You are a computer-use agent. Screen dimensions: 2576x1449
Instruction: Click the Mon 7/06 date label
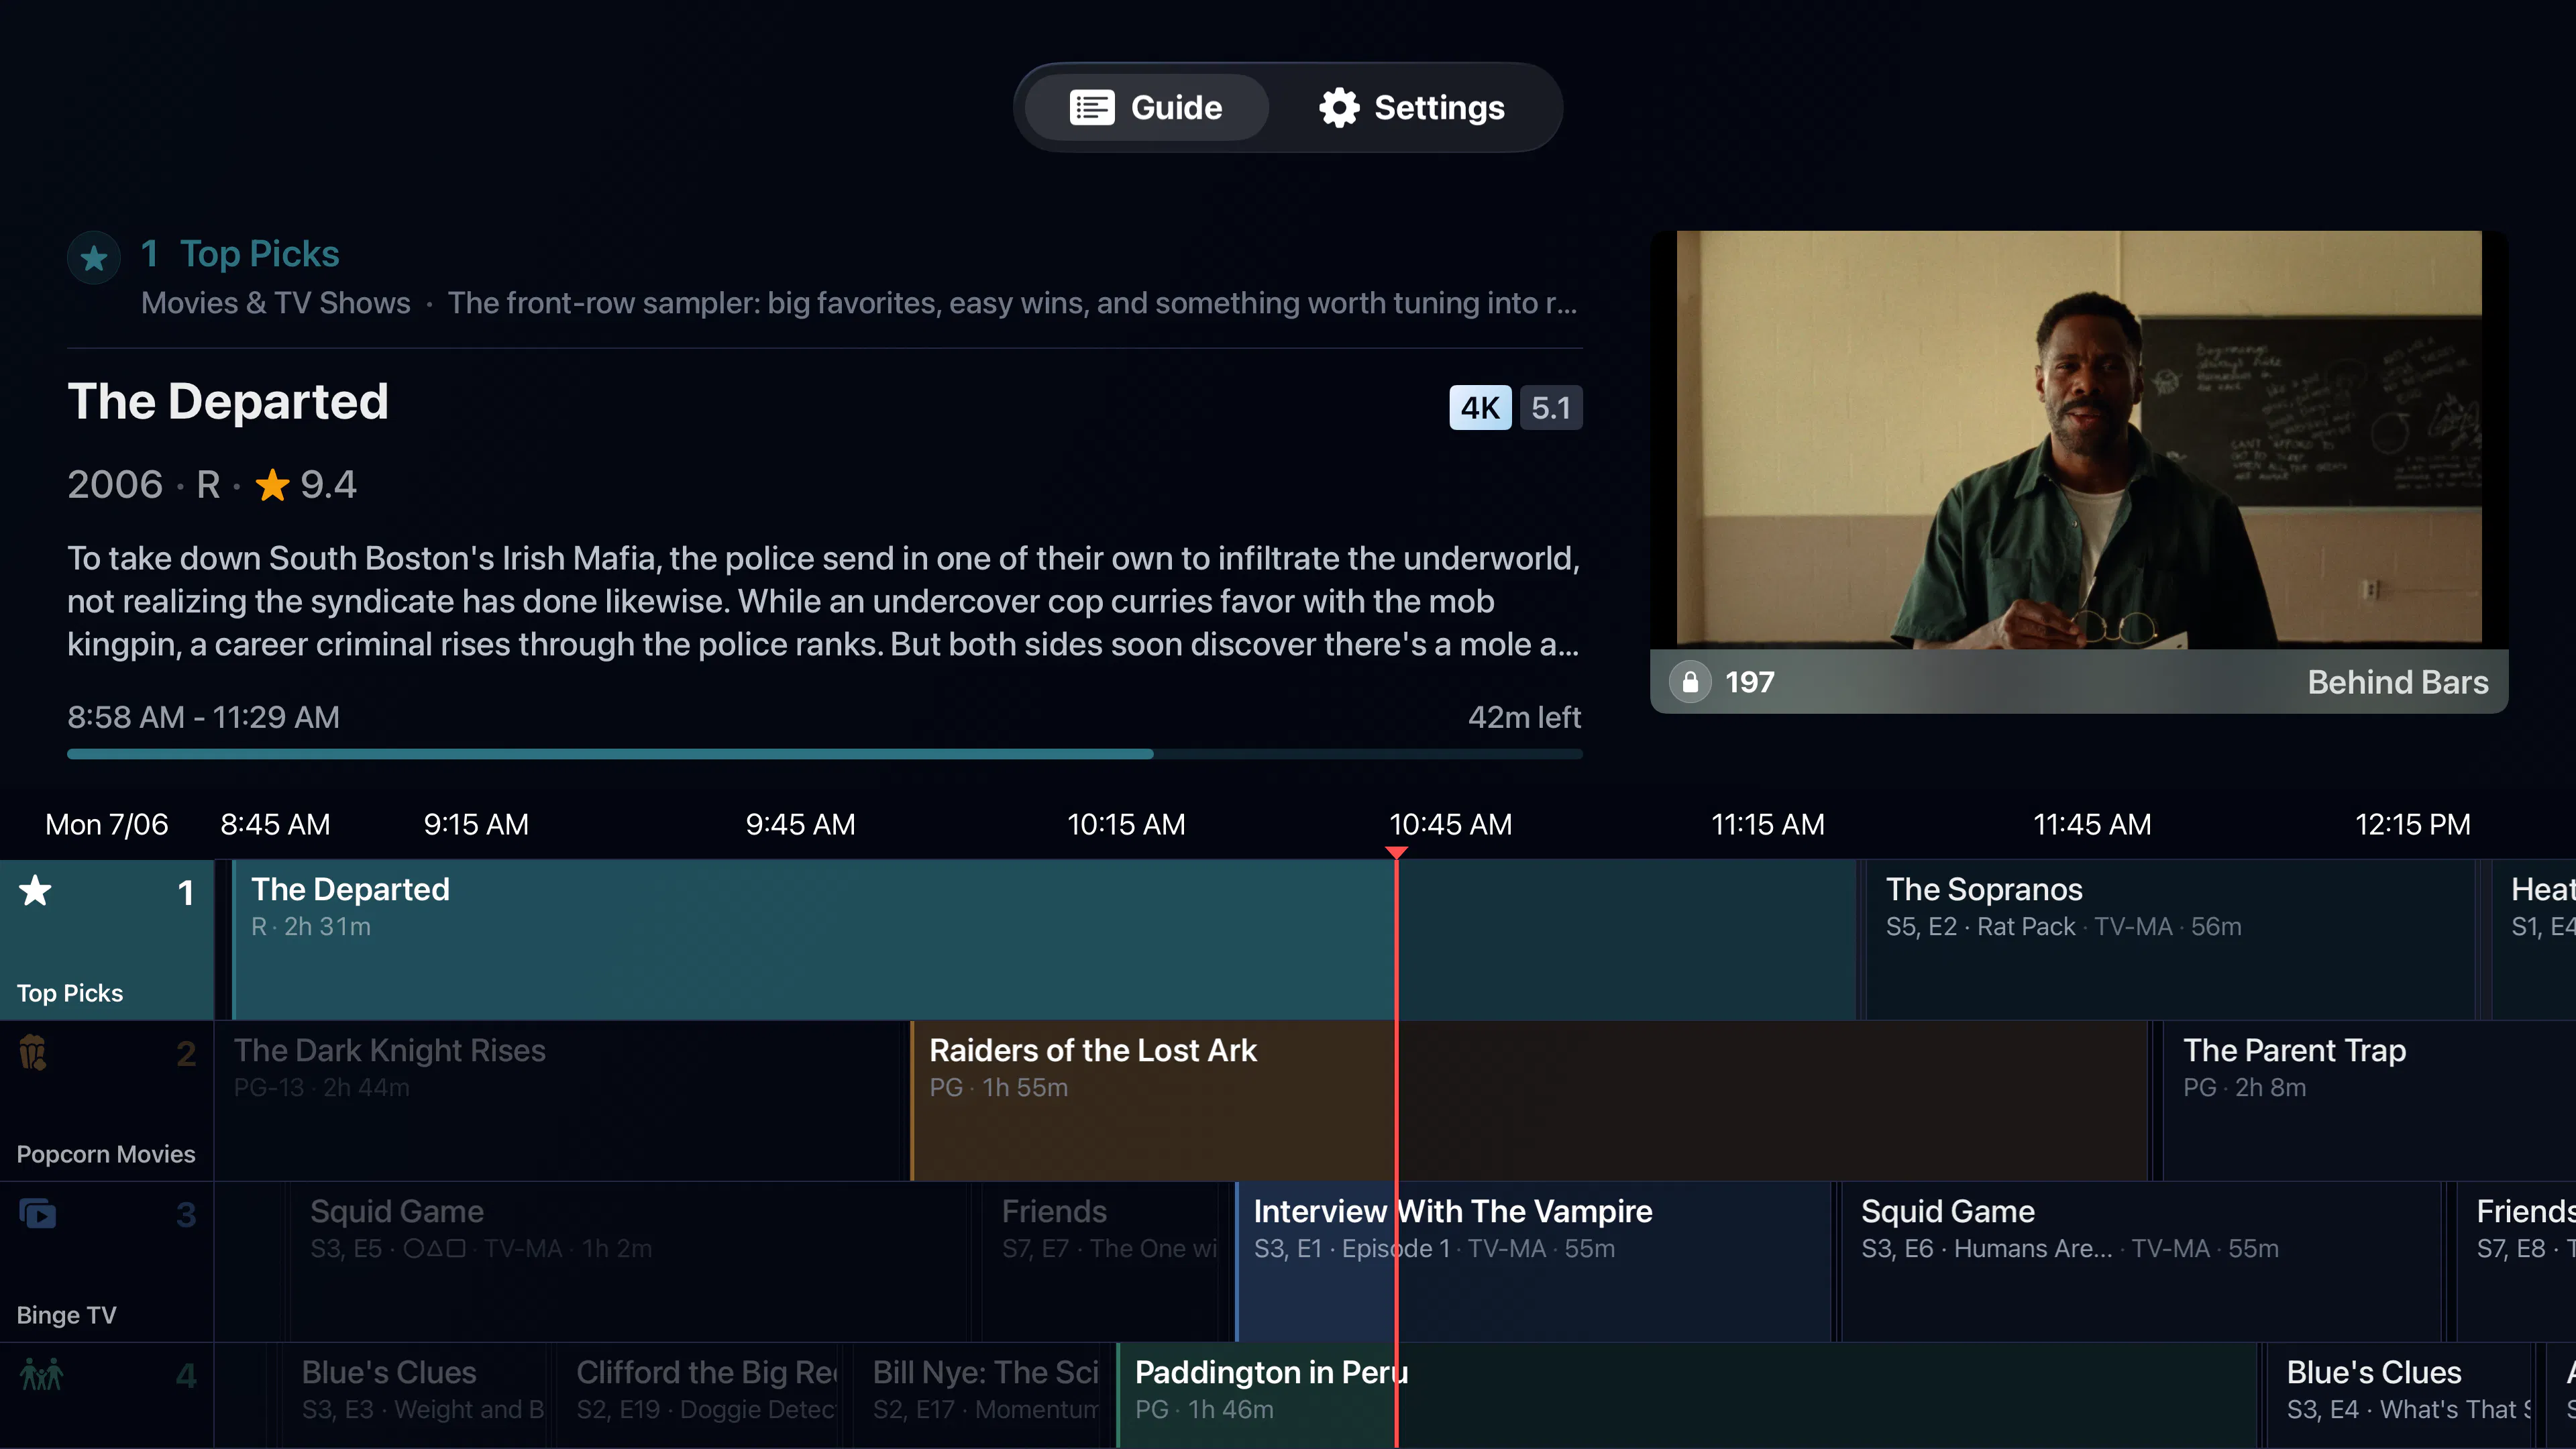click(107, 824)
